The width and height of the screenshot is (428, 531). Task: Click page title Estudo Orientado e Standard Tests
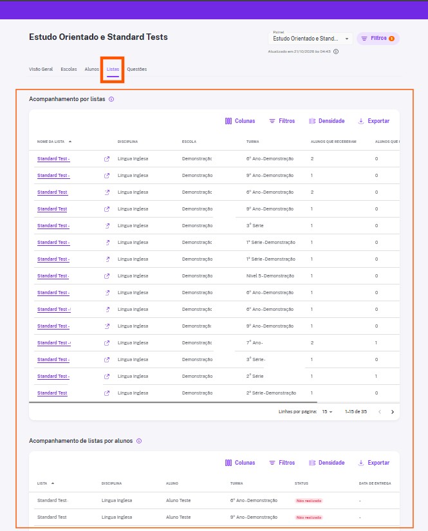tap(98, 37)
